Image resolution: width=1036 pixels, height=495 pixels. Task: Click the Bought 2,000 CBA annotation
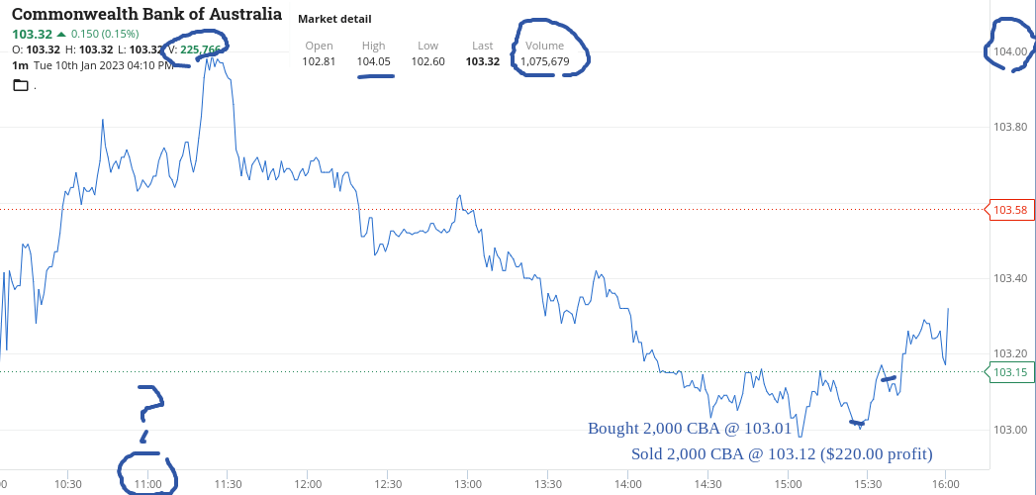point(690,429)
